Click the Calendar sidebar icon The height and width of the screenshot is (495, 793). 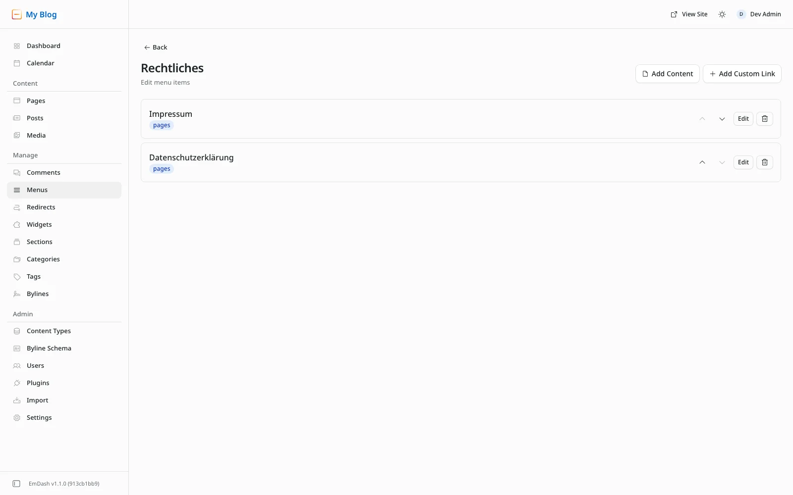[17, 63]
